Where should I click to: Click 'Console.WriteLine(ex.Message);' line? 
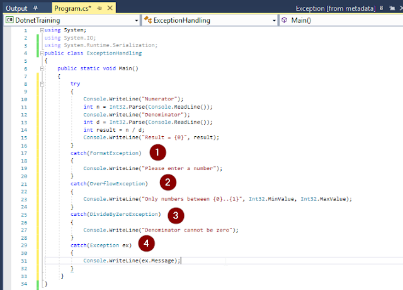(x=132, y=260)
